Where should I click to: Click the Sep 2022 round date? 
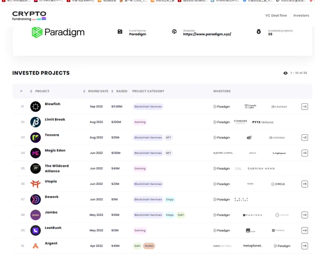coord(96,107)
